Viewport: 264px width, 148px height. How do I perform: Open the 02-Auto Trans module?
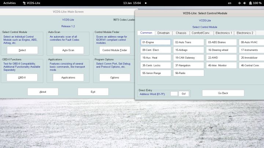click(188, 42)
